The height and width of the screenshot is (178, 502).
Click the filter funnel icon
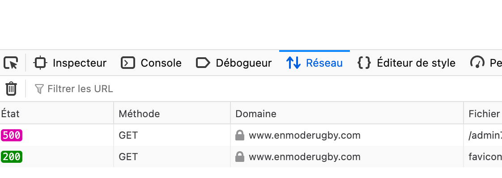click(39, 89)
